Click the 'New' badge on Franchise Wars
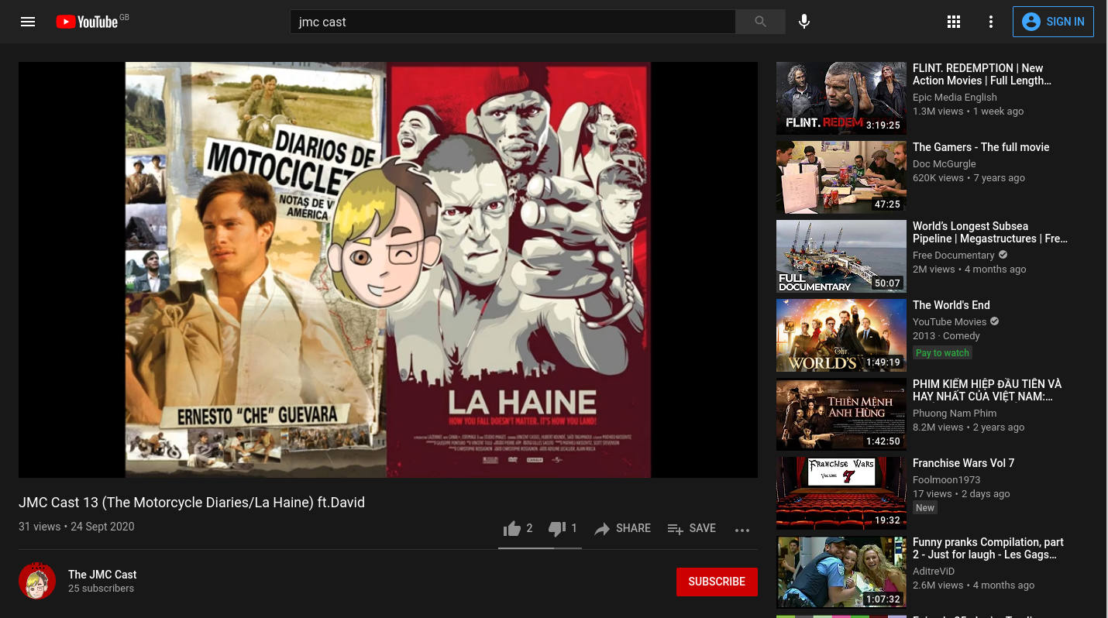 (x=925, y=508)
